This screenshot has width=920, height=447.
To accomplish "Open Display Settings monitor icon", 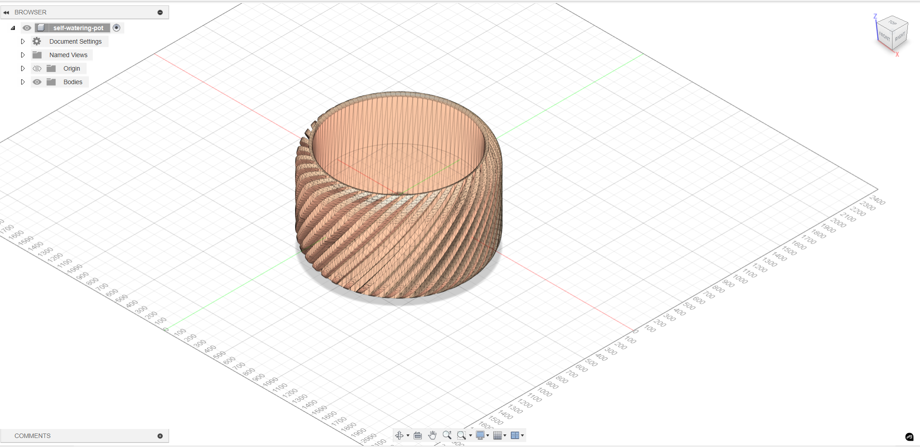I will coord(480,435).
